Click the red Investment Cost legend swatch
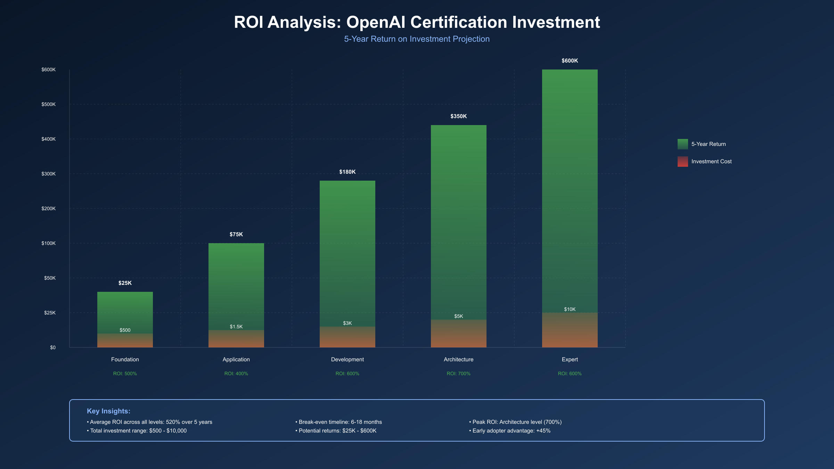Screen dimensions: 834x469 [682, 162]
